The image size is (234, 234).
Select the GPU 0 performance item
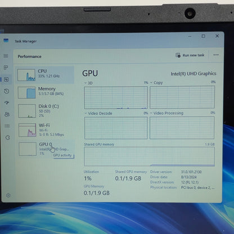coord(46,149)
